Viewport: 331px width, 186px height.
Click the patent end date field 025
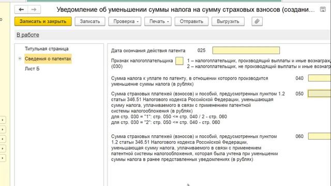246,51
